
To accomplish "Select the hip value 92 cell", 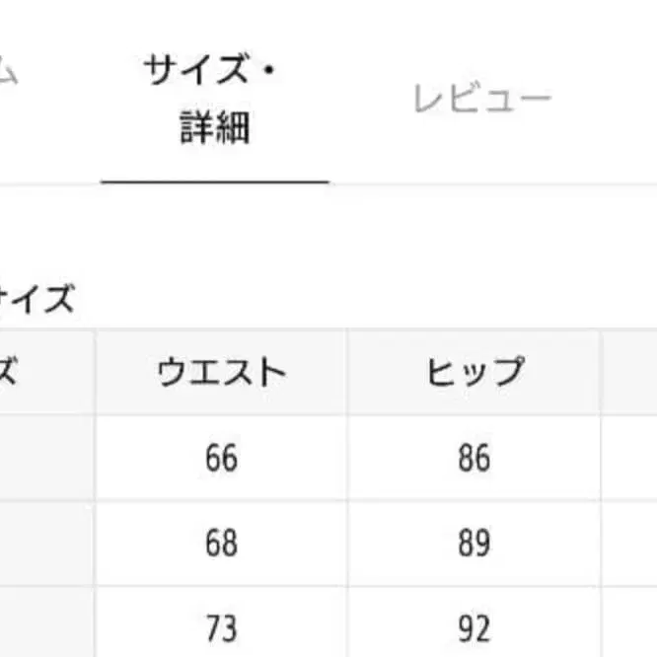I will [x=474, y=627].
